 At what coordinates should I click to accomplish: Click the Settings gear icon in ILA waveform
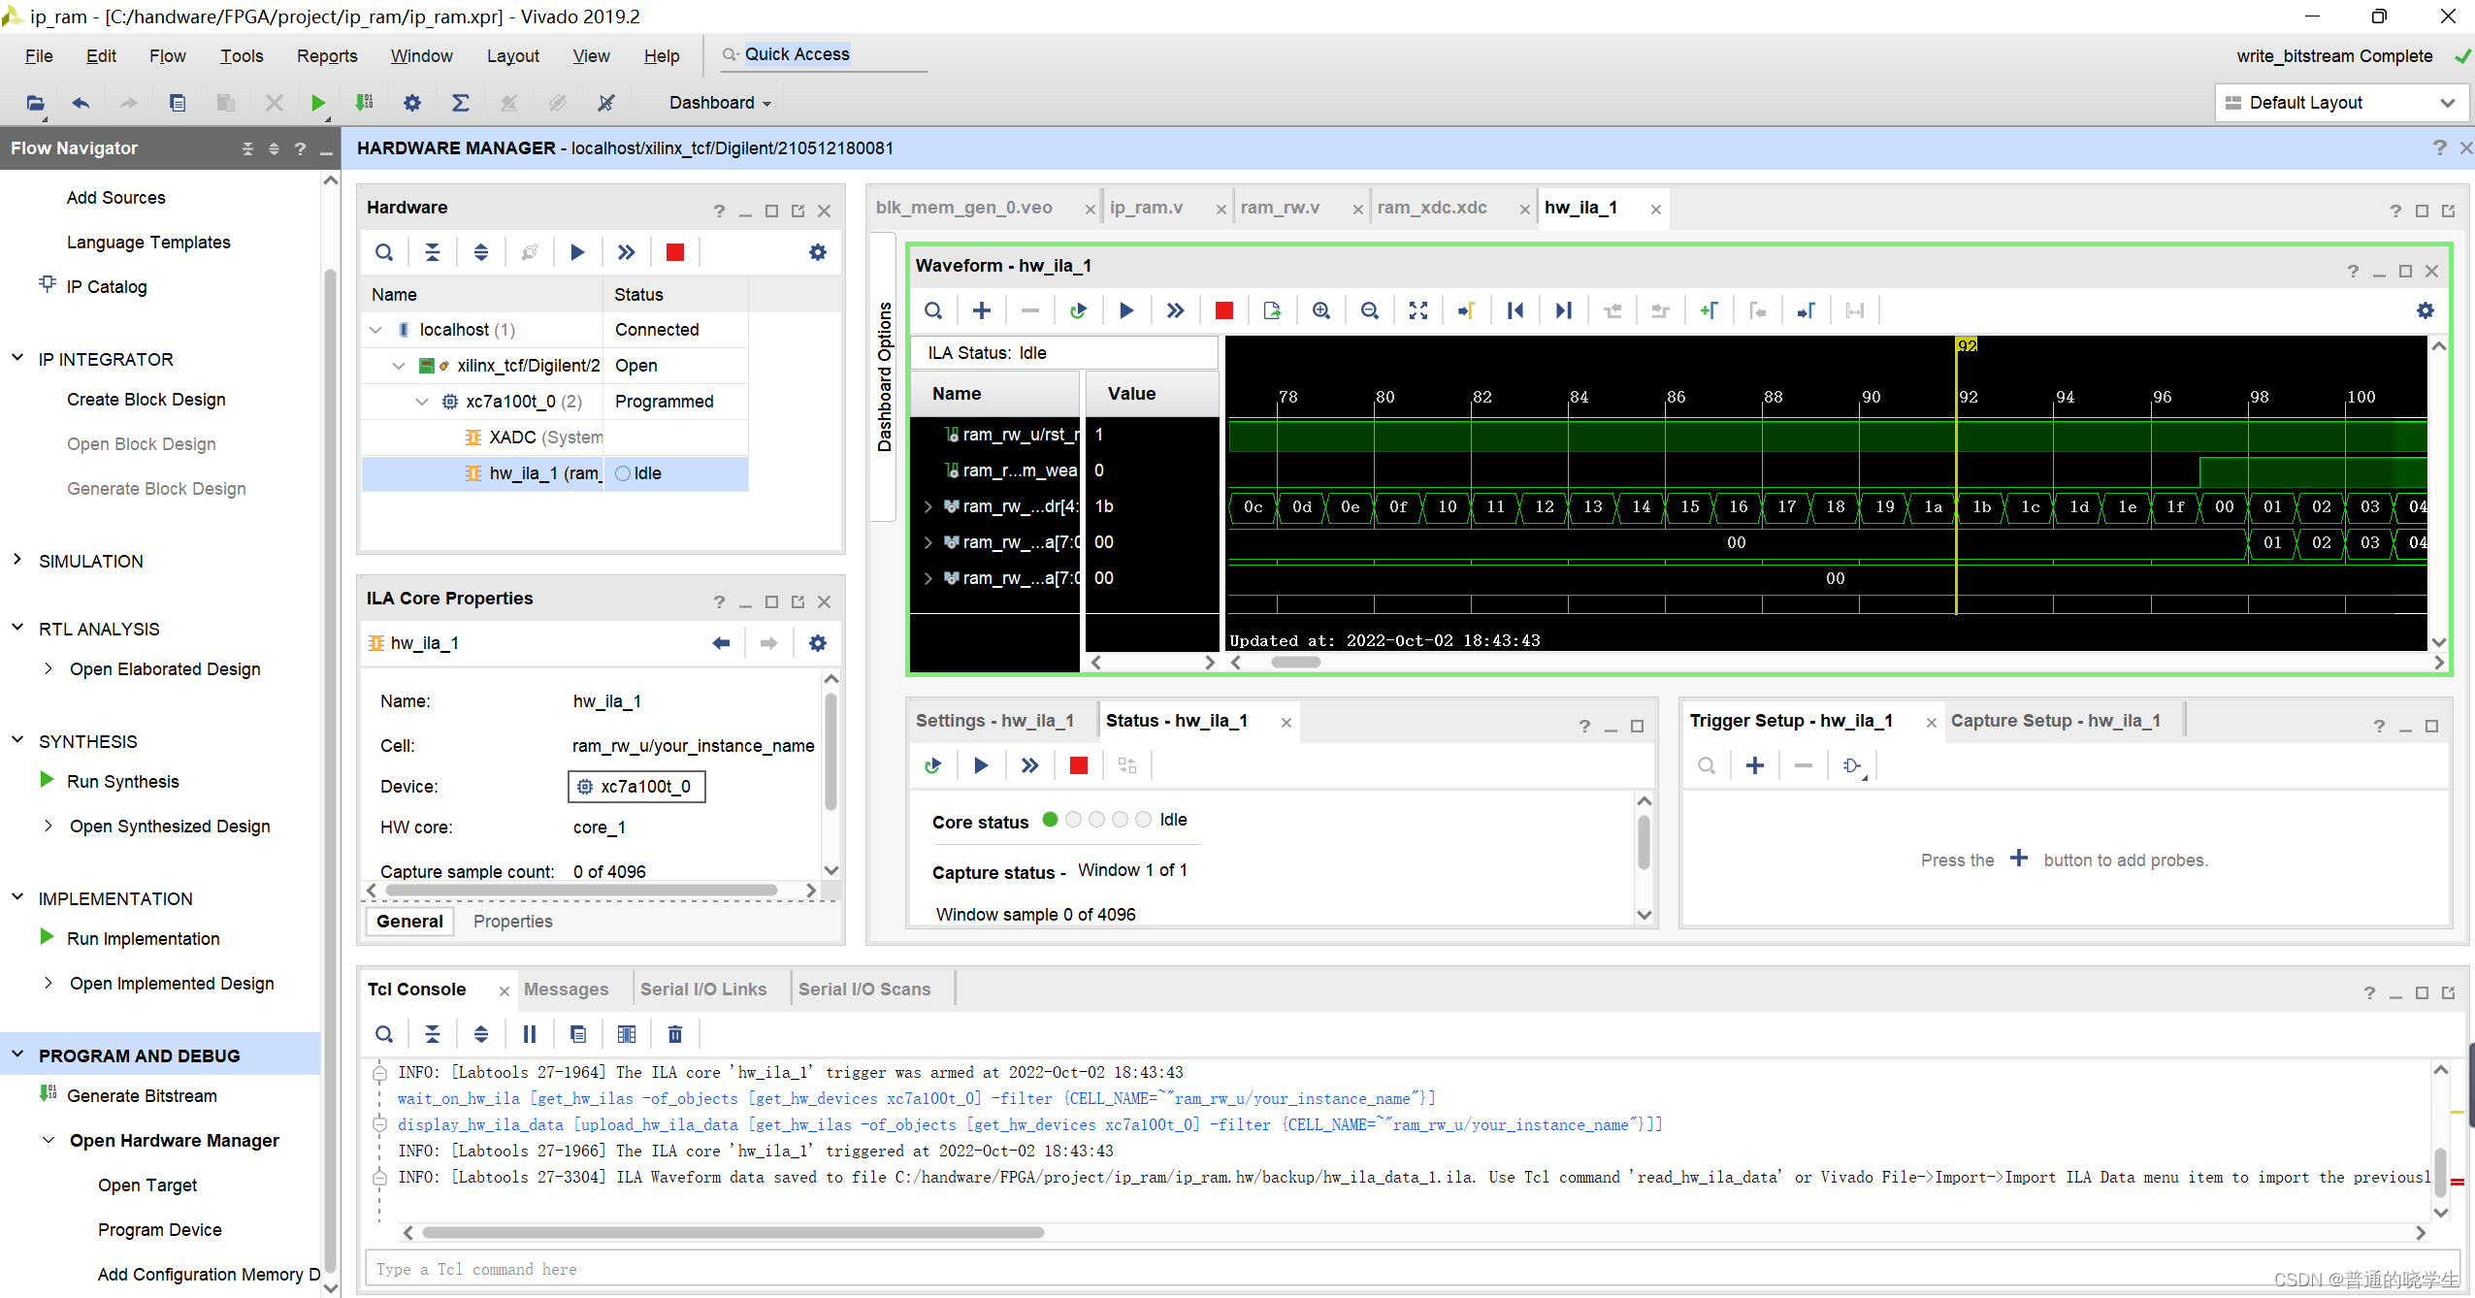[x=2426, y=311]
